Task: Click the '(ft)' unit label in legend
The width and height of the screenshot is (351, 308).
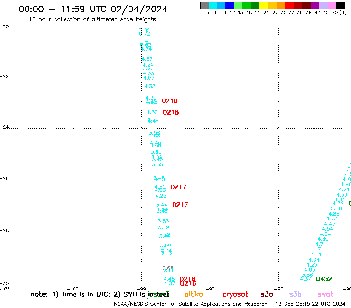Action: point(343,12)
